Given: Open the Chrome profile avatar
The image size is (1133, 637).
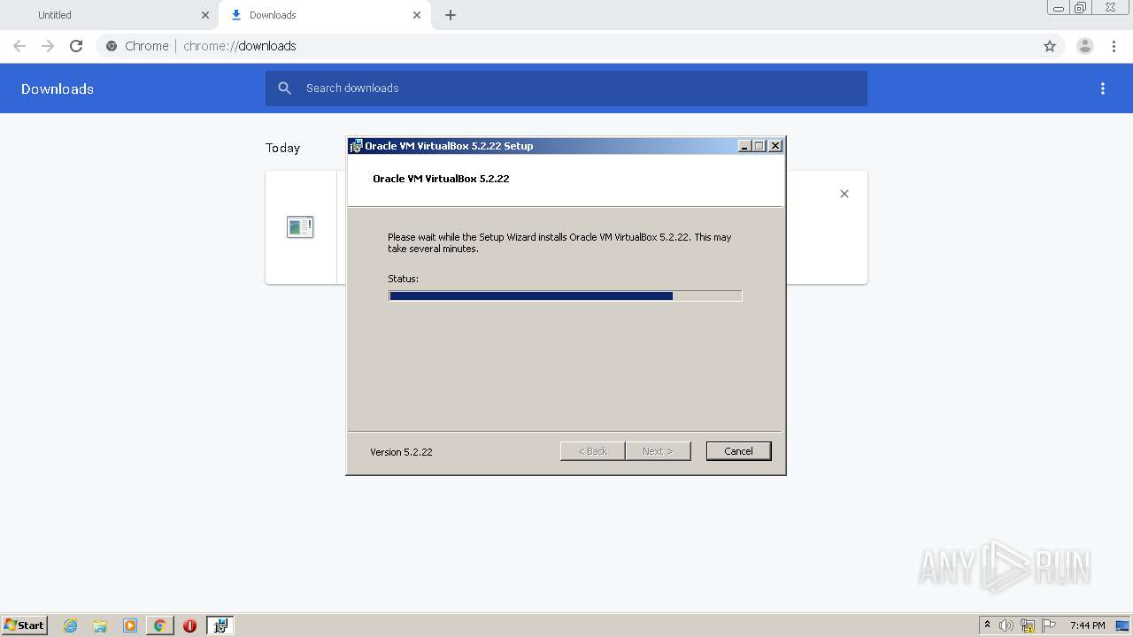Looking at the screenshot, I should (x=1085, y=46).
